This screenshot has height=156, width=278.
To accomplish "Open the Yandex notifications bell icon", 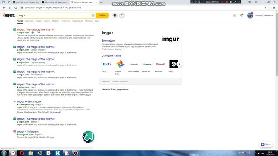I will (x=242, y=16).
